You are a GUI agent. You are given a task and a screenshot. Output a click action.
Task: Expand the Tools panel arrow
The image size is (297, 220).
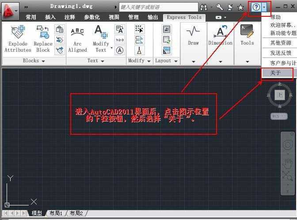pyautogui.click(x=247, y=61)
